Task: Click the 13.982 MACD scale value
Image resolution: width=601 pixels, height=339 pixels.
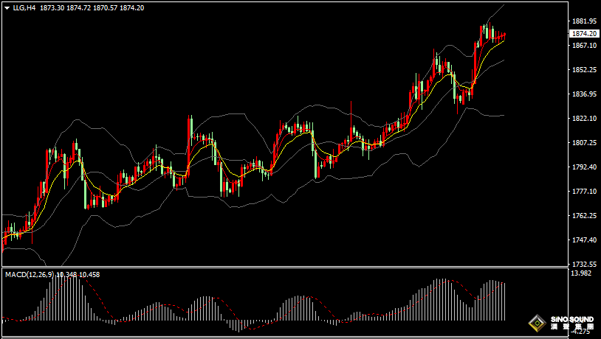Action: pos(580,273)
